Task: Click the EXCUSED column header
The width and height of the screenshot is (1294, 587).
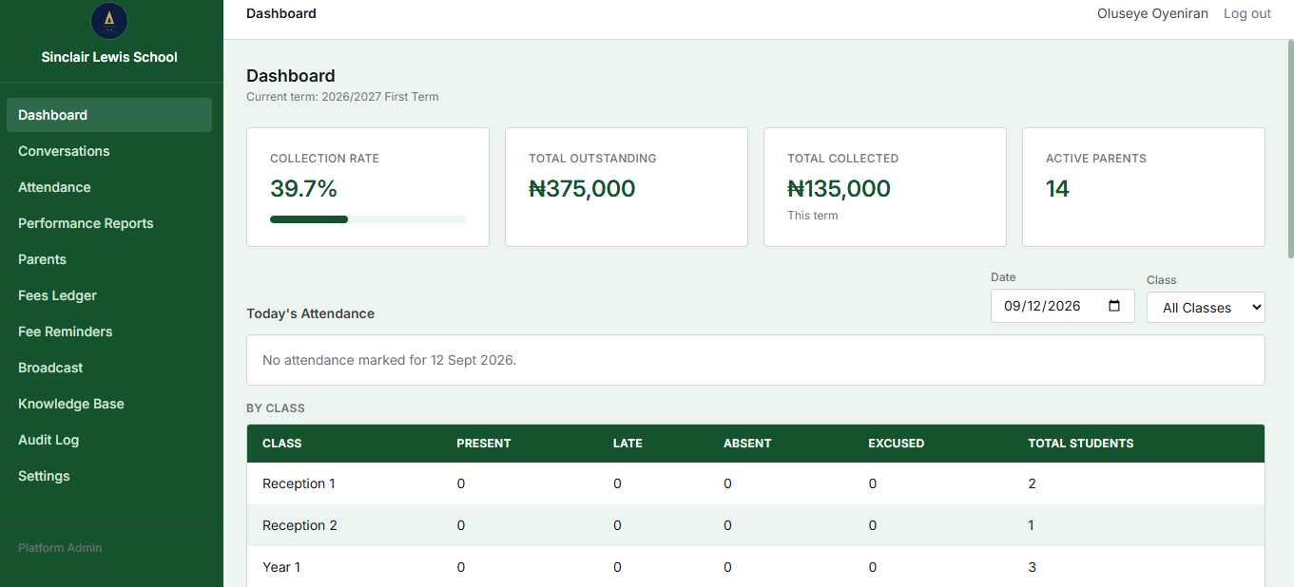Action: click(897, 444)
